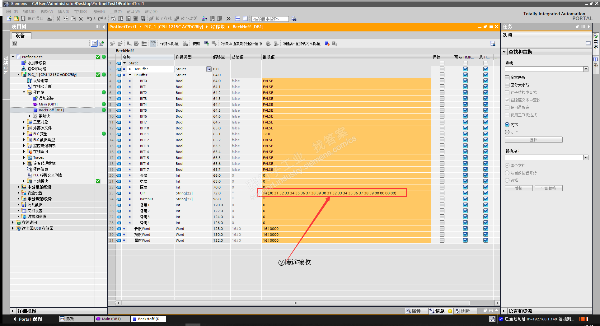This screenshot has width=600, height=326.
Task: Open the 在线(O) menu
Action: [81, 12]
